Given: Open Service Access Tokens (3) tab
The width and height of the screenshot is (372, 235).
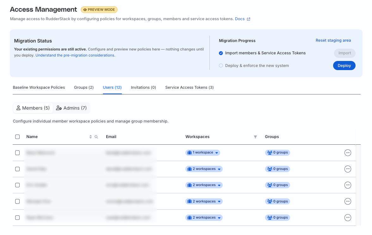Looking at the screenshot, I should pos(189,87).
